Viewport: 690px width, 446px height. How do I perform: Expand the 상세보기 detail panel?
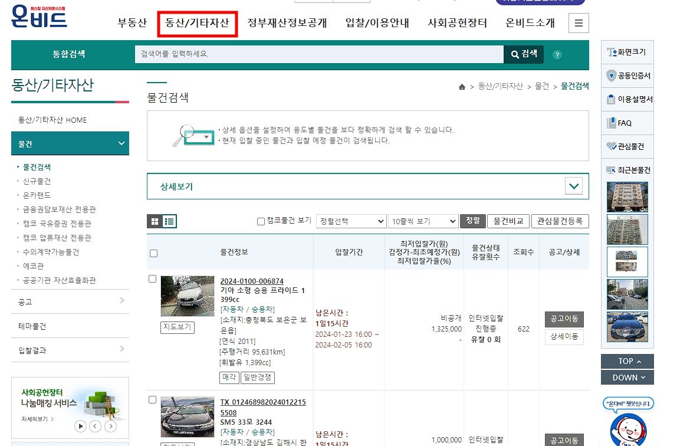pyautogui.click(x=573, y=185)
